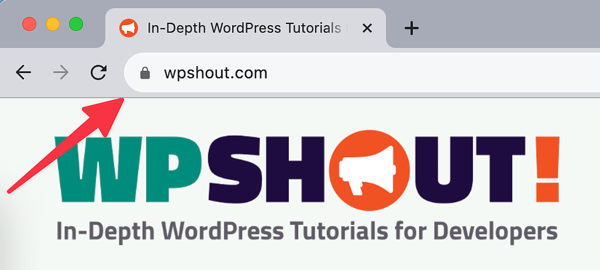View site information via the padlock icon

(145, 73)
